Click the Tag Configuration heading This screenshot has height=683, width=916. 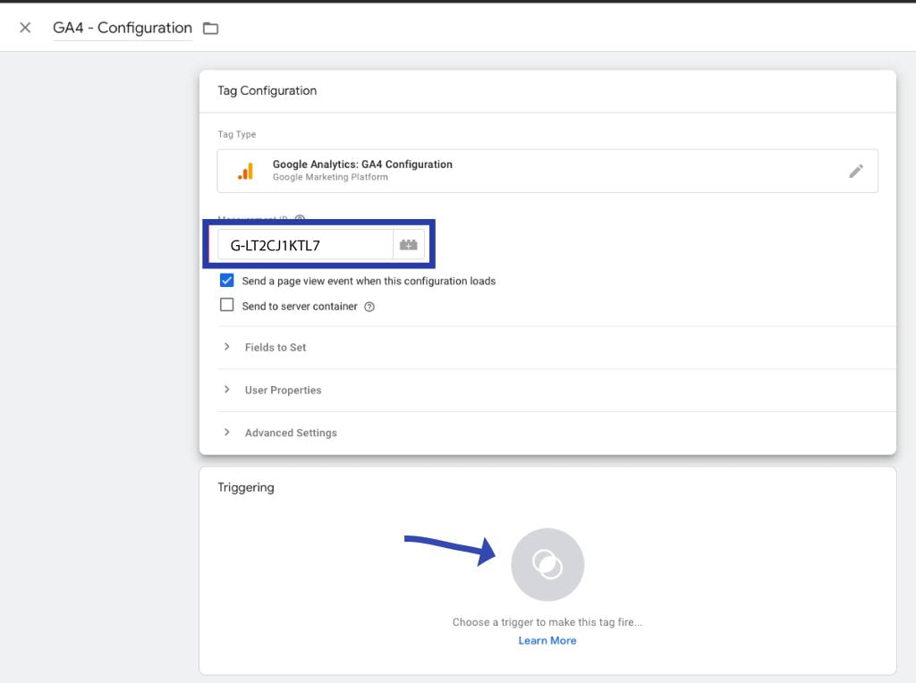267,90
